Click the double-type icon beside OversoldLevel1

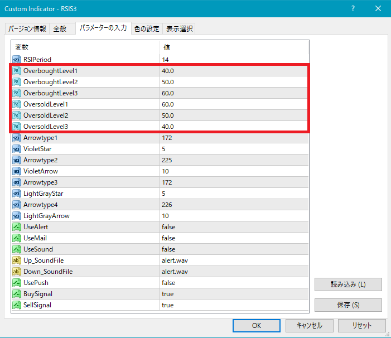pos(17,104)
